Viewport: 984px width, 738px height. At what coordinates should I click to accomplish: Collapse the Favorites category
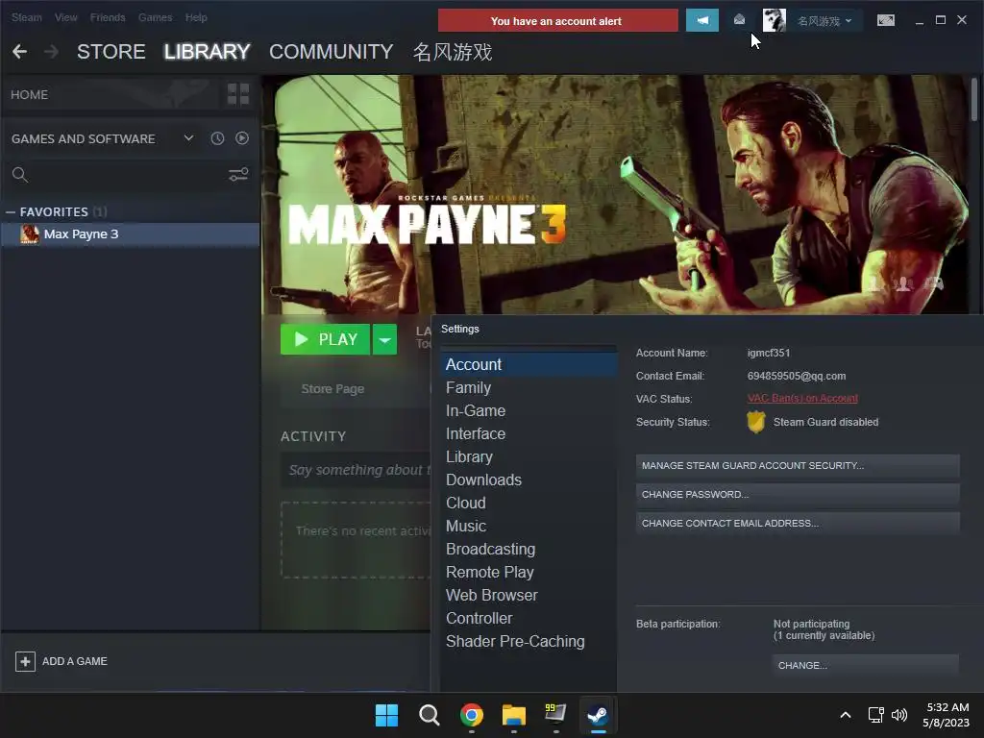[x=11, y=212]
